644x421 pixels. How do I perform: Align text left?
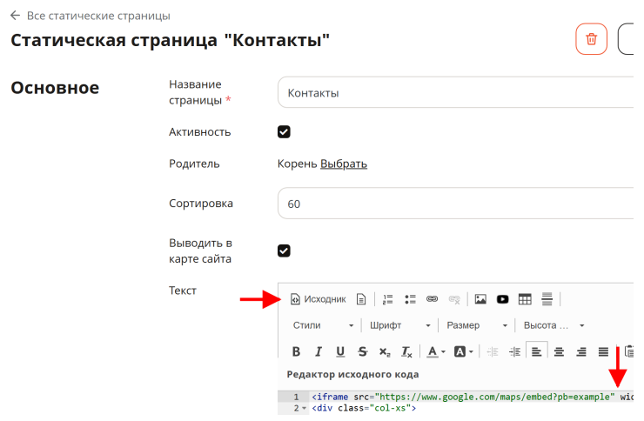pyautogui.click(x=537, y=351)
